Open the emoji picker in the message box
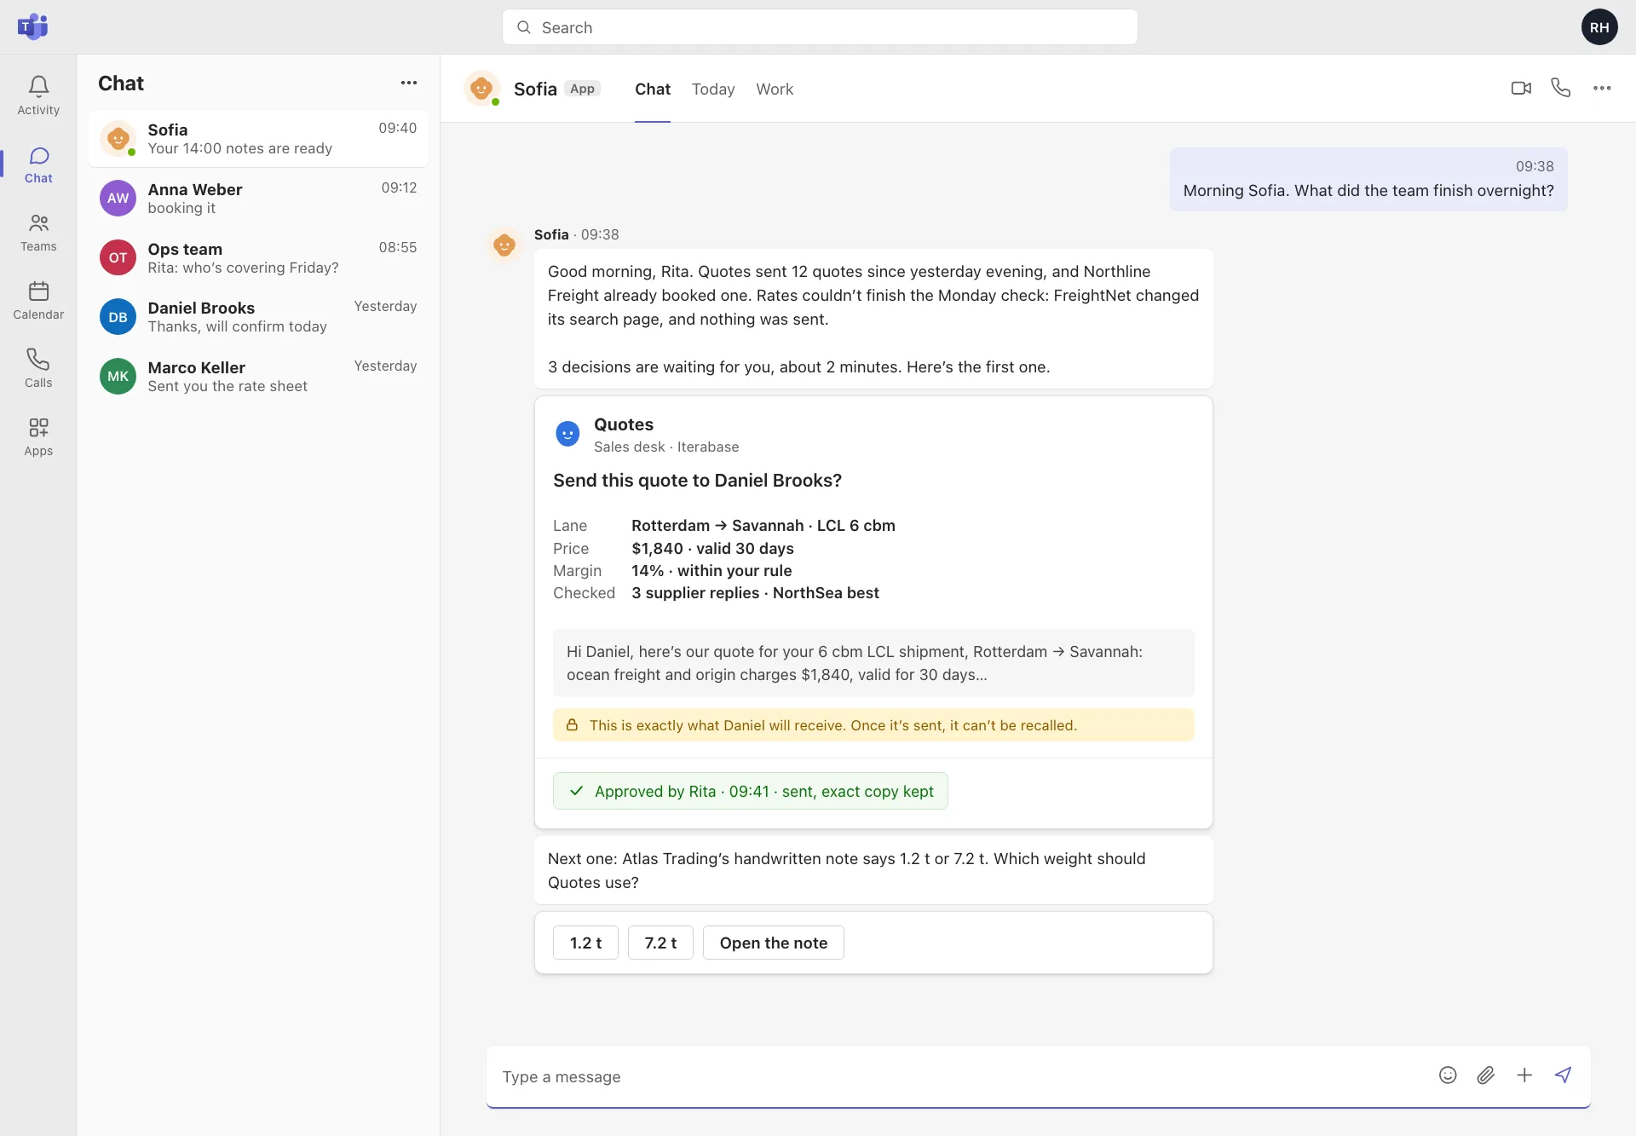Screen dimensions: 1636x1136 (x=1448, y=1075)
